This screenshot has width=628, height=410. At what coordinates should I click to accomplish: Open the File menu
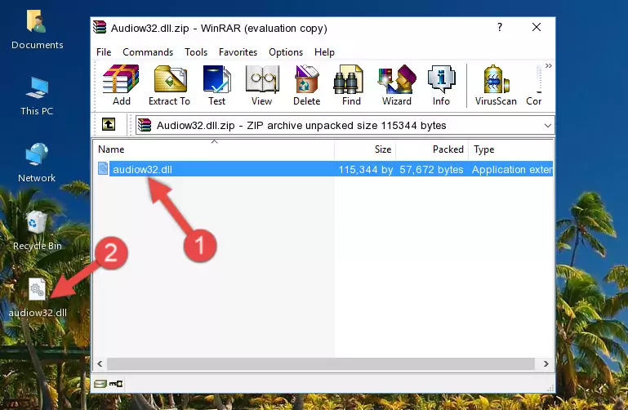[x=104, y=52]
